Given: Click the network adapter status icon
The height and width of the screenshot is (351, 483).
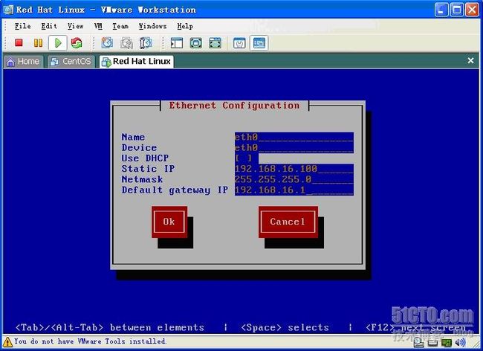Looking at the screenshot, I should tap(447, 342).
